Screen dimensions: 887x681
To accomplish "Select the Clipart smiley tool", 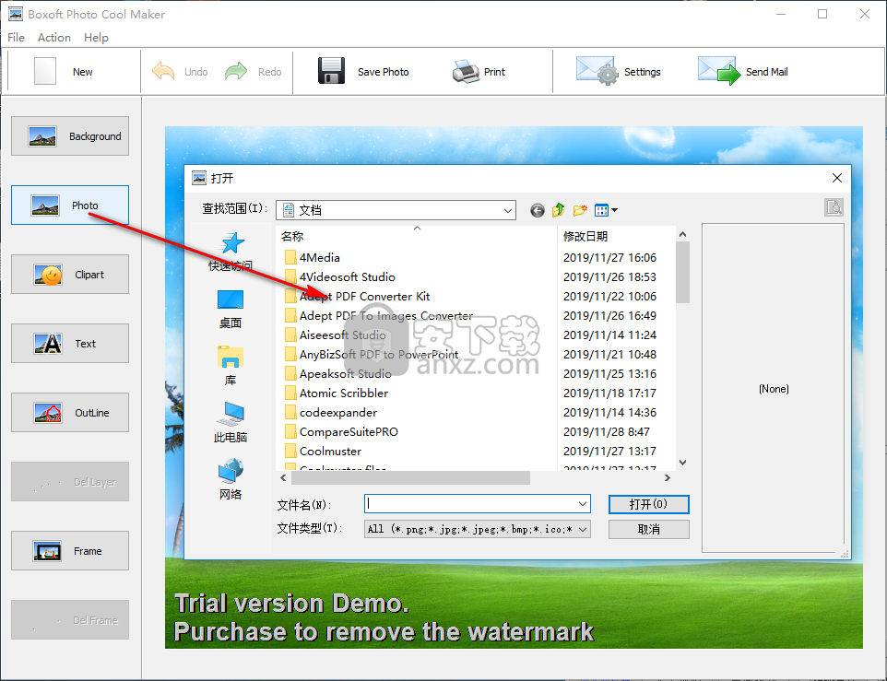I will pyautogui.click(x=70, y=275).
